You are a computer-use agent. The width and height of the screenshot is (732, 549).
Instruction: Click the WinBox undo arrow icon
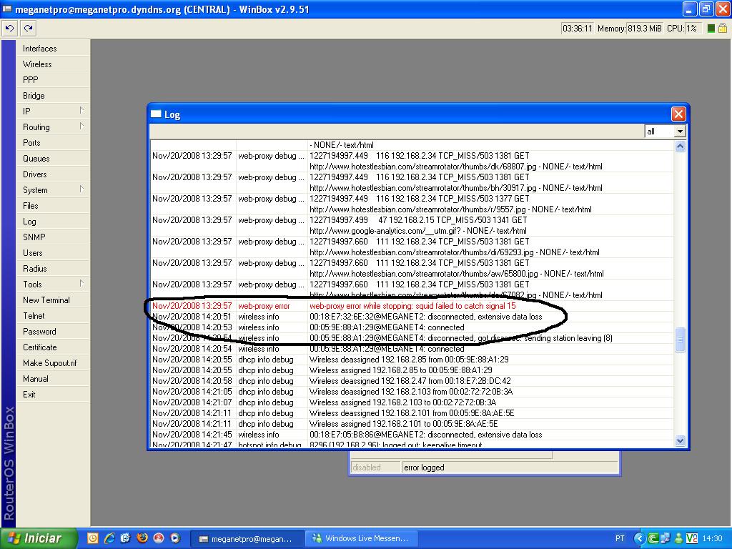pyautogui.click(x=9, y=29)
